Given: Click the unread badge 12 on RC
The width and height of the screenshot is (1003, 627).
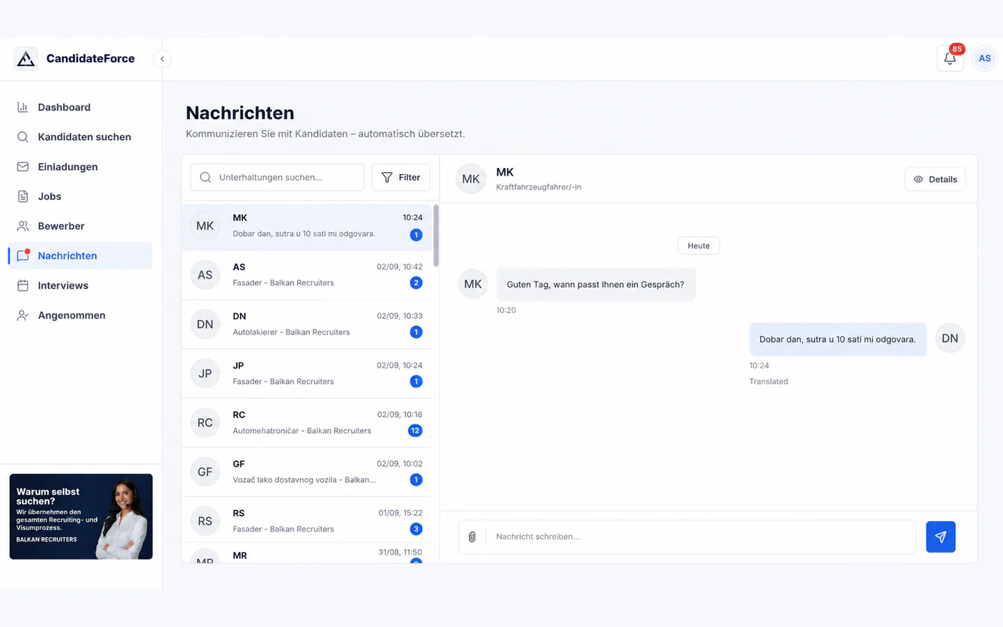Looking at the screenshot, I should [415, 431].
